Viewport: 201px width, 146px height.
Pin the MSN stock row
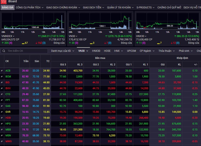point(2,135)
